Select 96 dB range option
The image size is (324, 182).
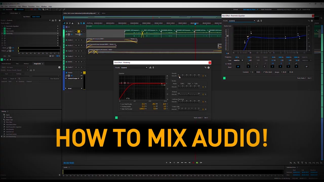point(290,72)
